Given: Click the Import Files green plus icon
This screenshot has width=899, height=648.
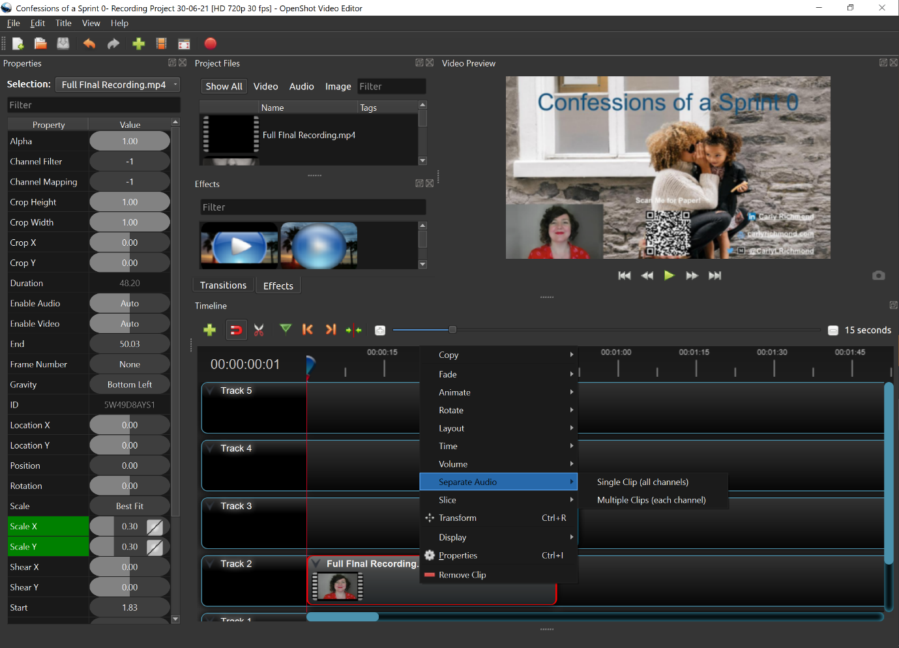Looking at the screenshot, I should coord(138,44).
